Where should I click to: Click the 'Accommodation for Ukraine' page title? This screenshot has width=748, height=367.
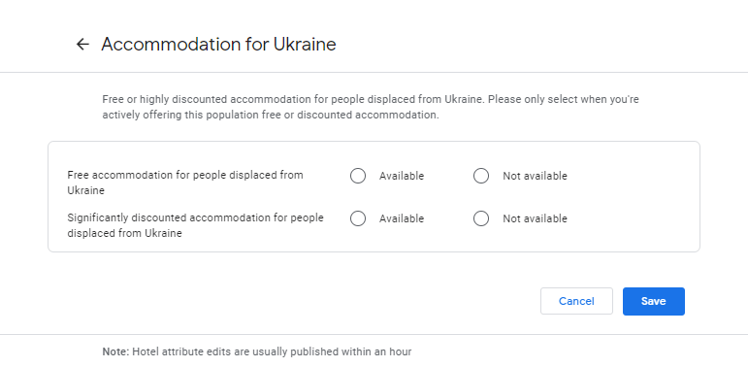click(218, 45)
